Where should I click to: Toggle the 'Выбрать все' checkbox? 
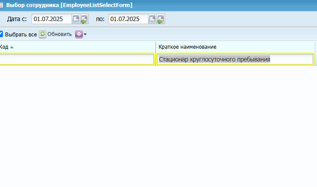click(x=1, y=34)
